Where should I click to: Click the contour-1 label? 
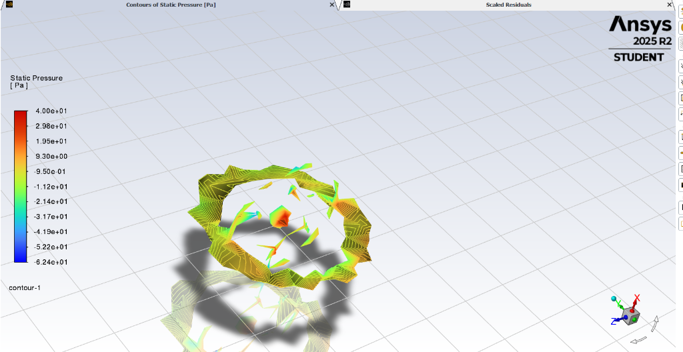pos(25,287)
